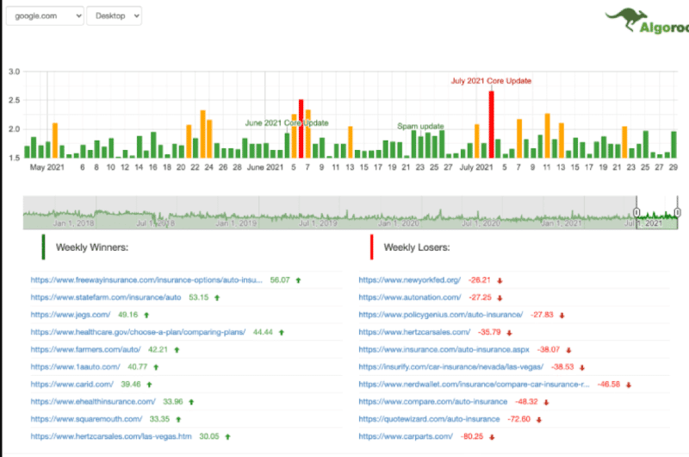
Task: Click red down arrow beside -48.32
Action: [x=546, y=402]
